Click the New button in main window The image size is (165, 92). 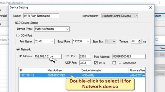[160, 48]
